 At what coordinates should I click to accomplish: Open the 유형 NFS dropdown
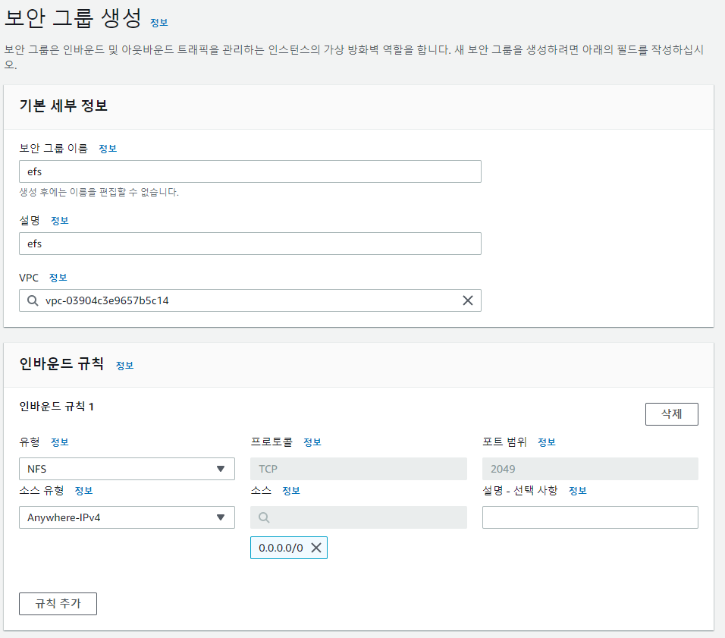(x=127, y=469)
